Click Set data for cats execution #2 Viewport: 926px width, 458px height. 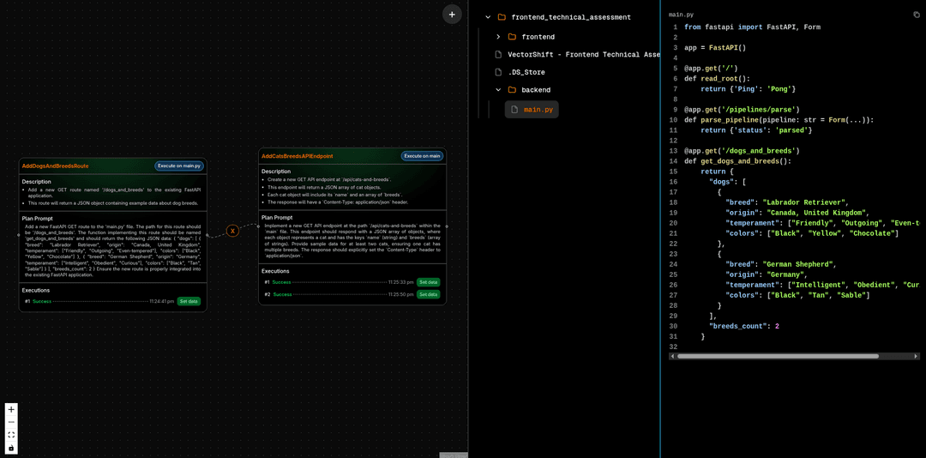pos(428,294)
